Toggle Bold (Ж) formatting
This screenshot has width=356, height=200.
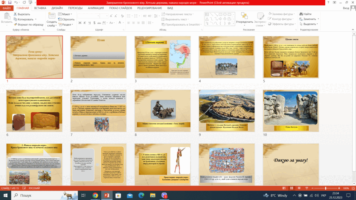[80, 23]
